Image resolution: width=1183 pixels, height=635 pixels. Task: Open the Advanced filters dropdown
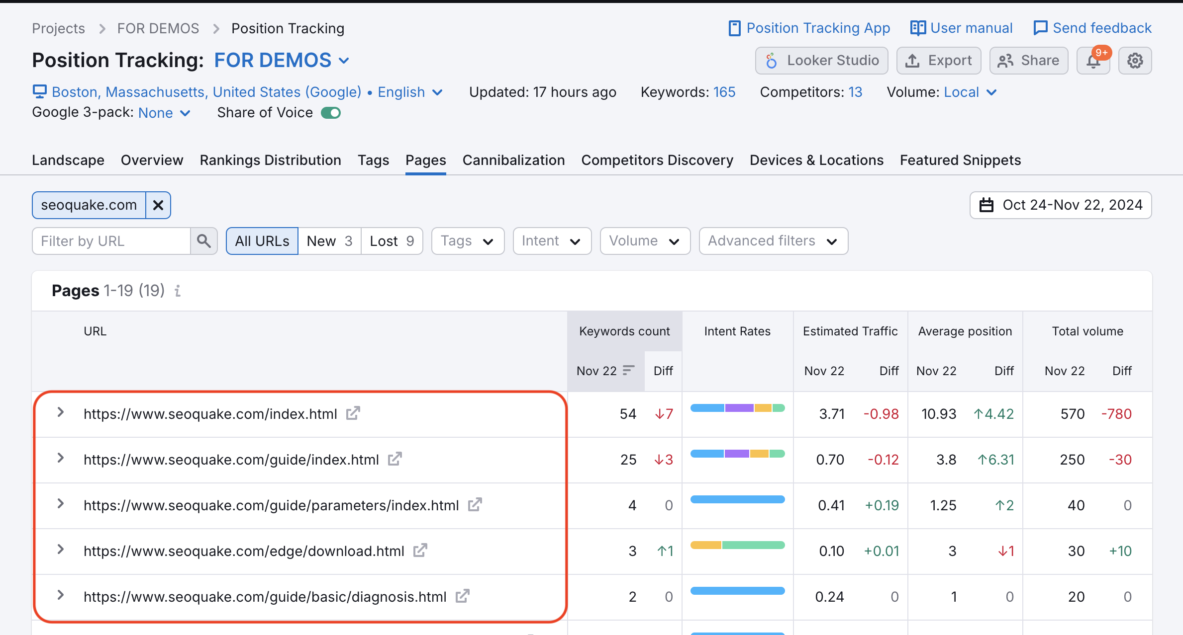click(773, 241)
